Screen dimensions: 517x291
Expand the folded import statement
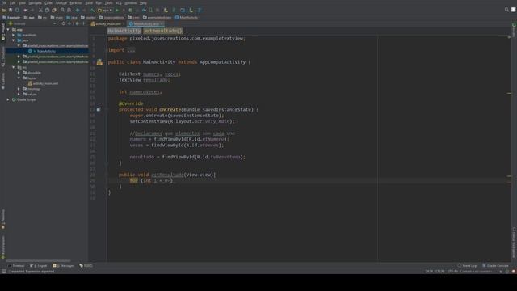click(131, 50)
